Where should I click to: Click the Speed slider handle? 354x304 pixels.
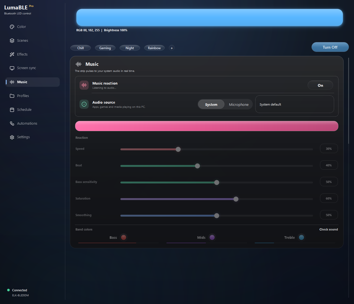178,149
